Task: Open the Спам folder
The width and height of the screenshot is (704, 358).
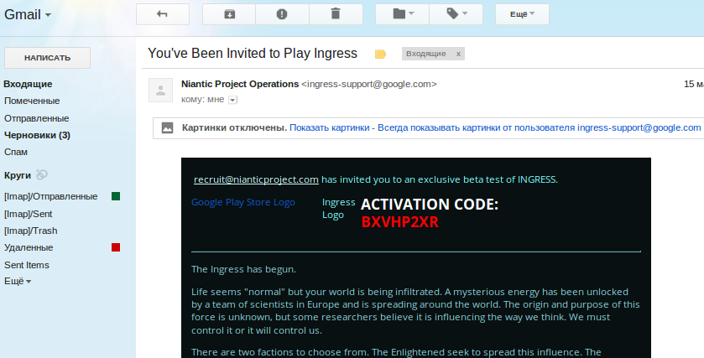Action: (x=16, y=152)
